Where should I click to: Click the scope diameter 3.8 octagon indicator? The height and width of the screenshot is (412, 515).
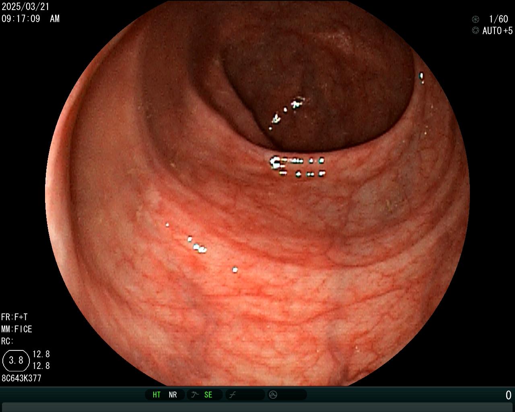click(16, 360)
